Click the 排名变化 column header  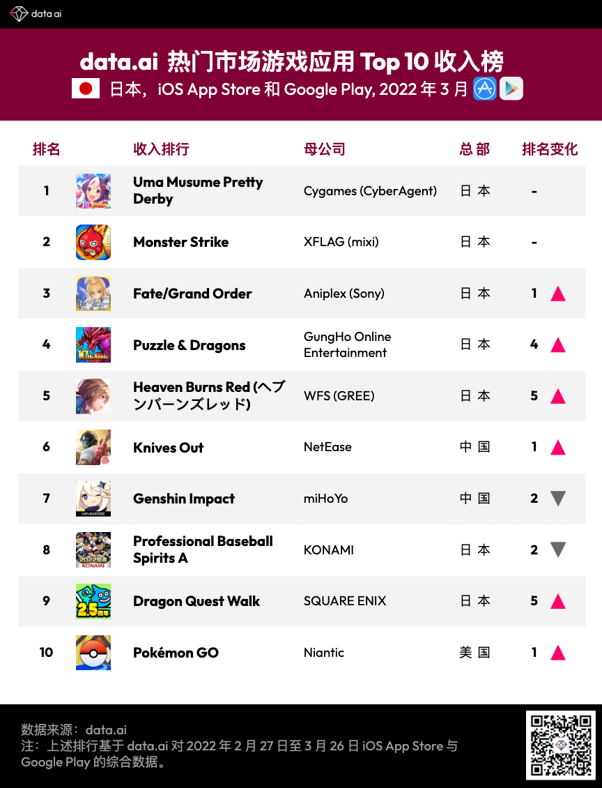(x=550, y=149)
